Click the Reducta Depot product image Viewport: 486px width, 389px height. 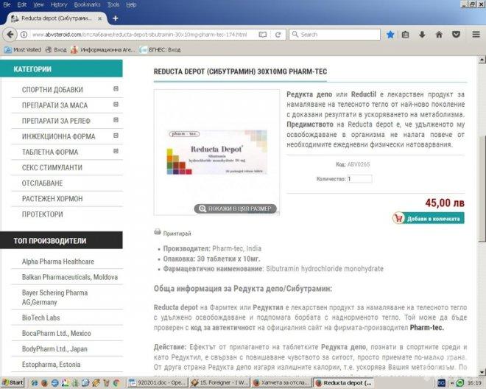click(x=216, y=152)
